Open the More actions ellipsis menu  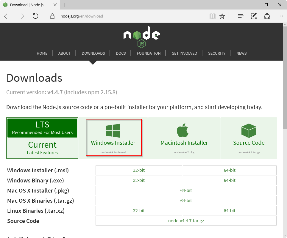click(x=280, y=16)
